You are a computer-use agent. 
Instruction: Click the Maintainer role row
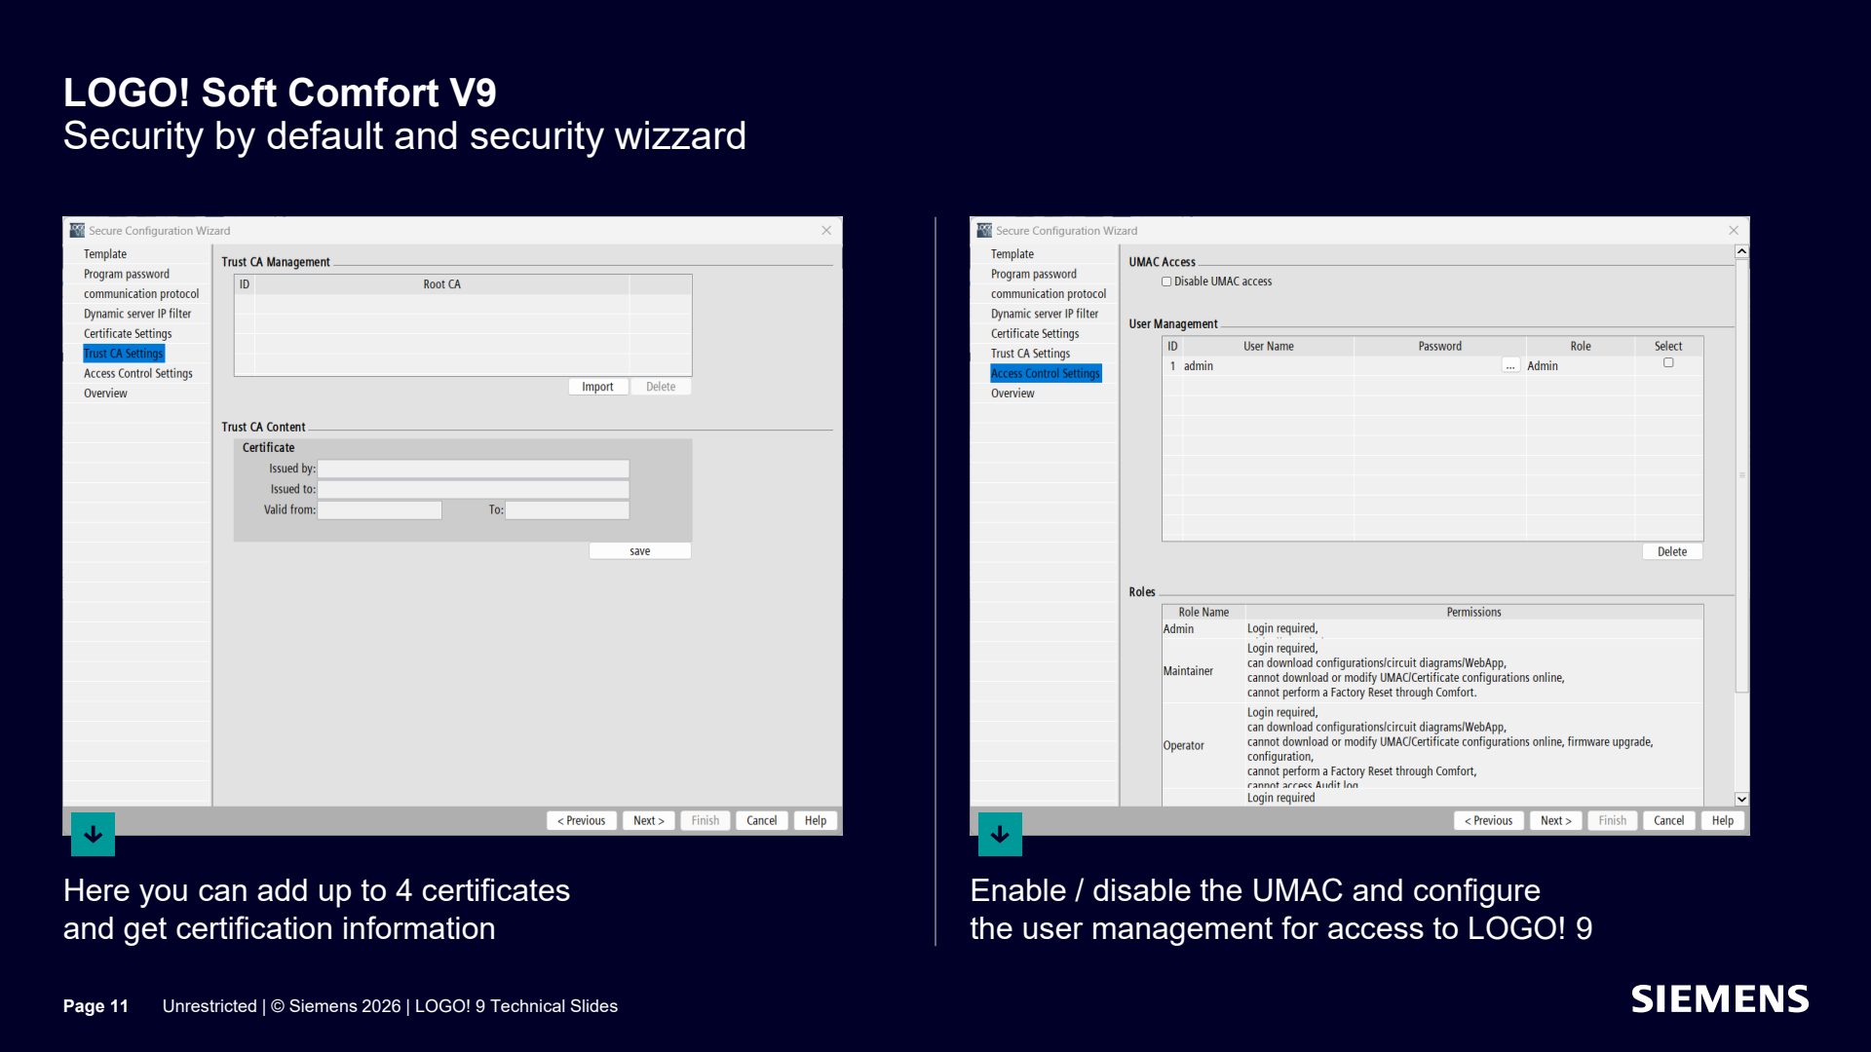click(x=1432, y=671)
